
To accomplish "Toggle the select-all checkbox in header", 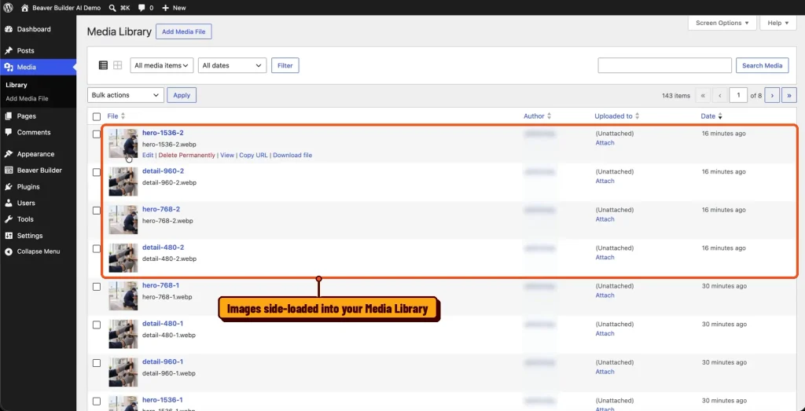I will (x=97, y=117).
